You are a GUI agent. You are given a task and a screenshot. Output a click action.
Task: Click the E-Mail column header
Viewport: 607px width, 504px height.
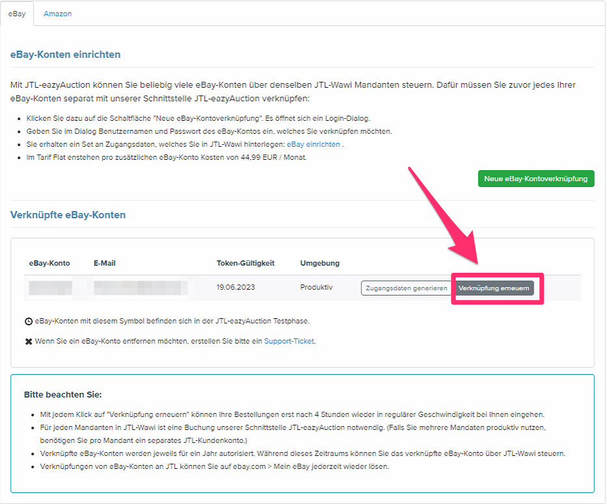[105, 263]
